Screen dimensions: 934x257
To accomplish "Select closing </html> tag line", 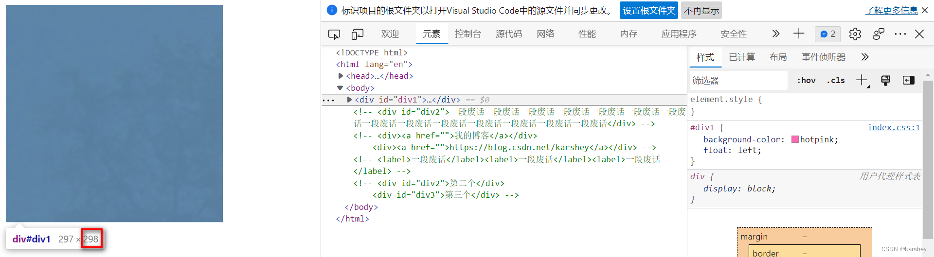I will (352, 219).
